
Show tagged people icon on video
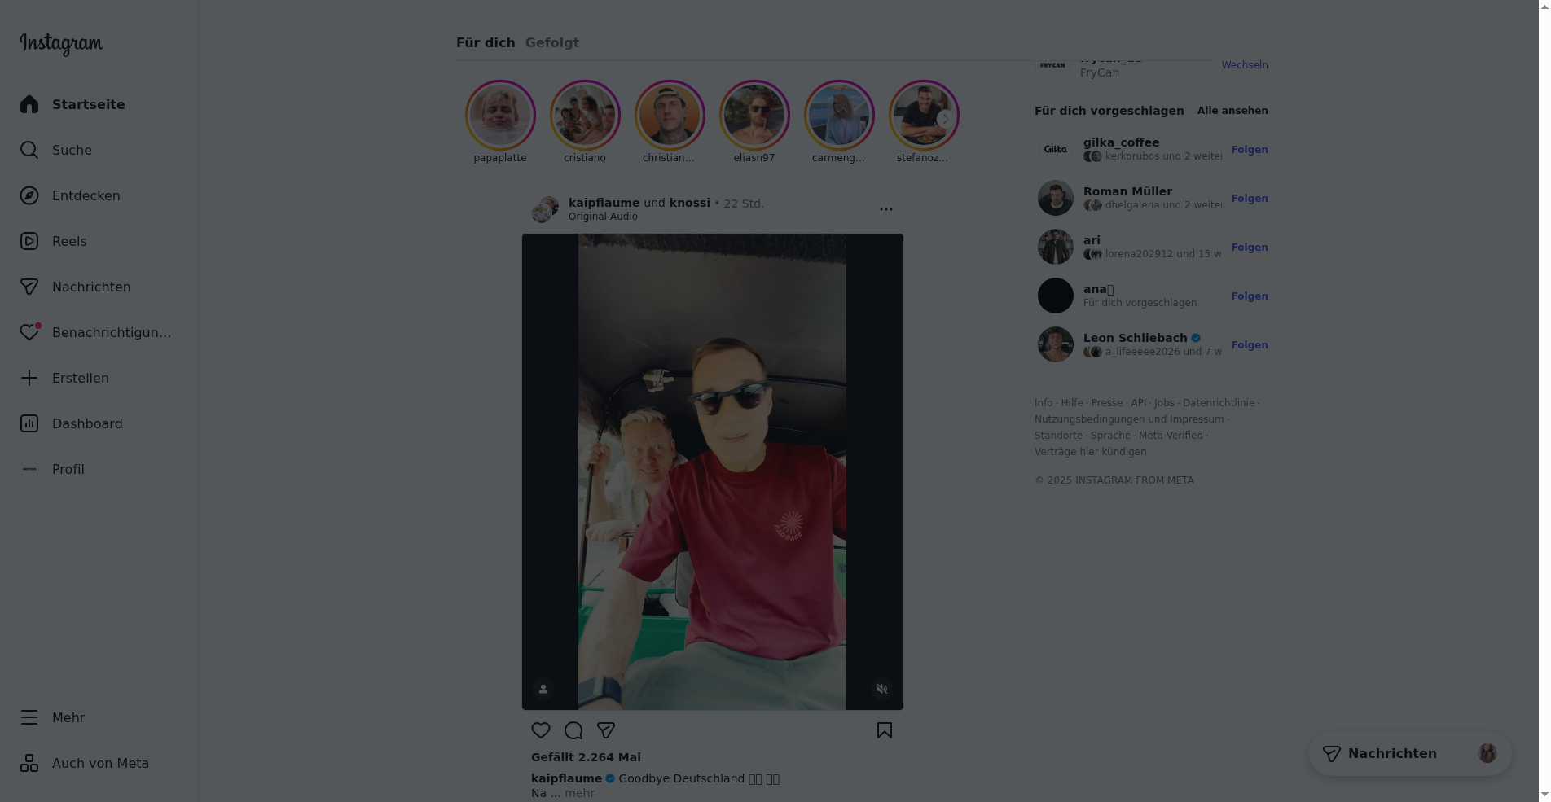(543, 689)
